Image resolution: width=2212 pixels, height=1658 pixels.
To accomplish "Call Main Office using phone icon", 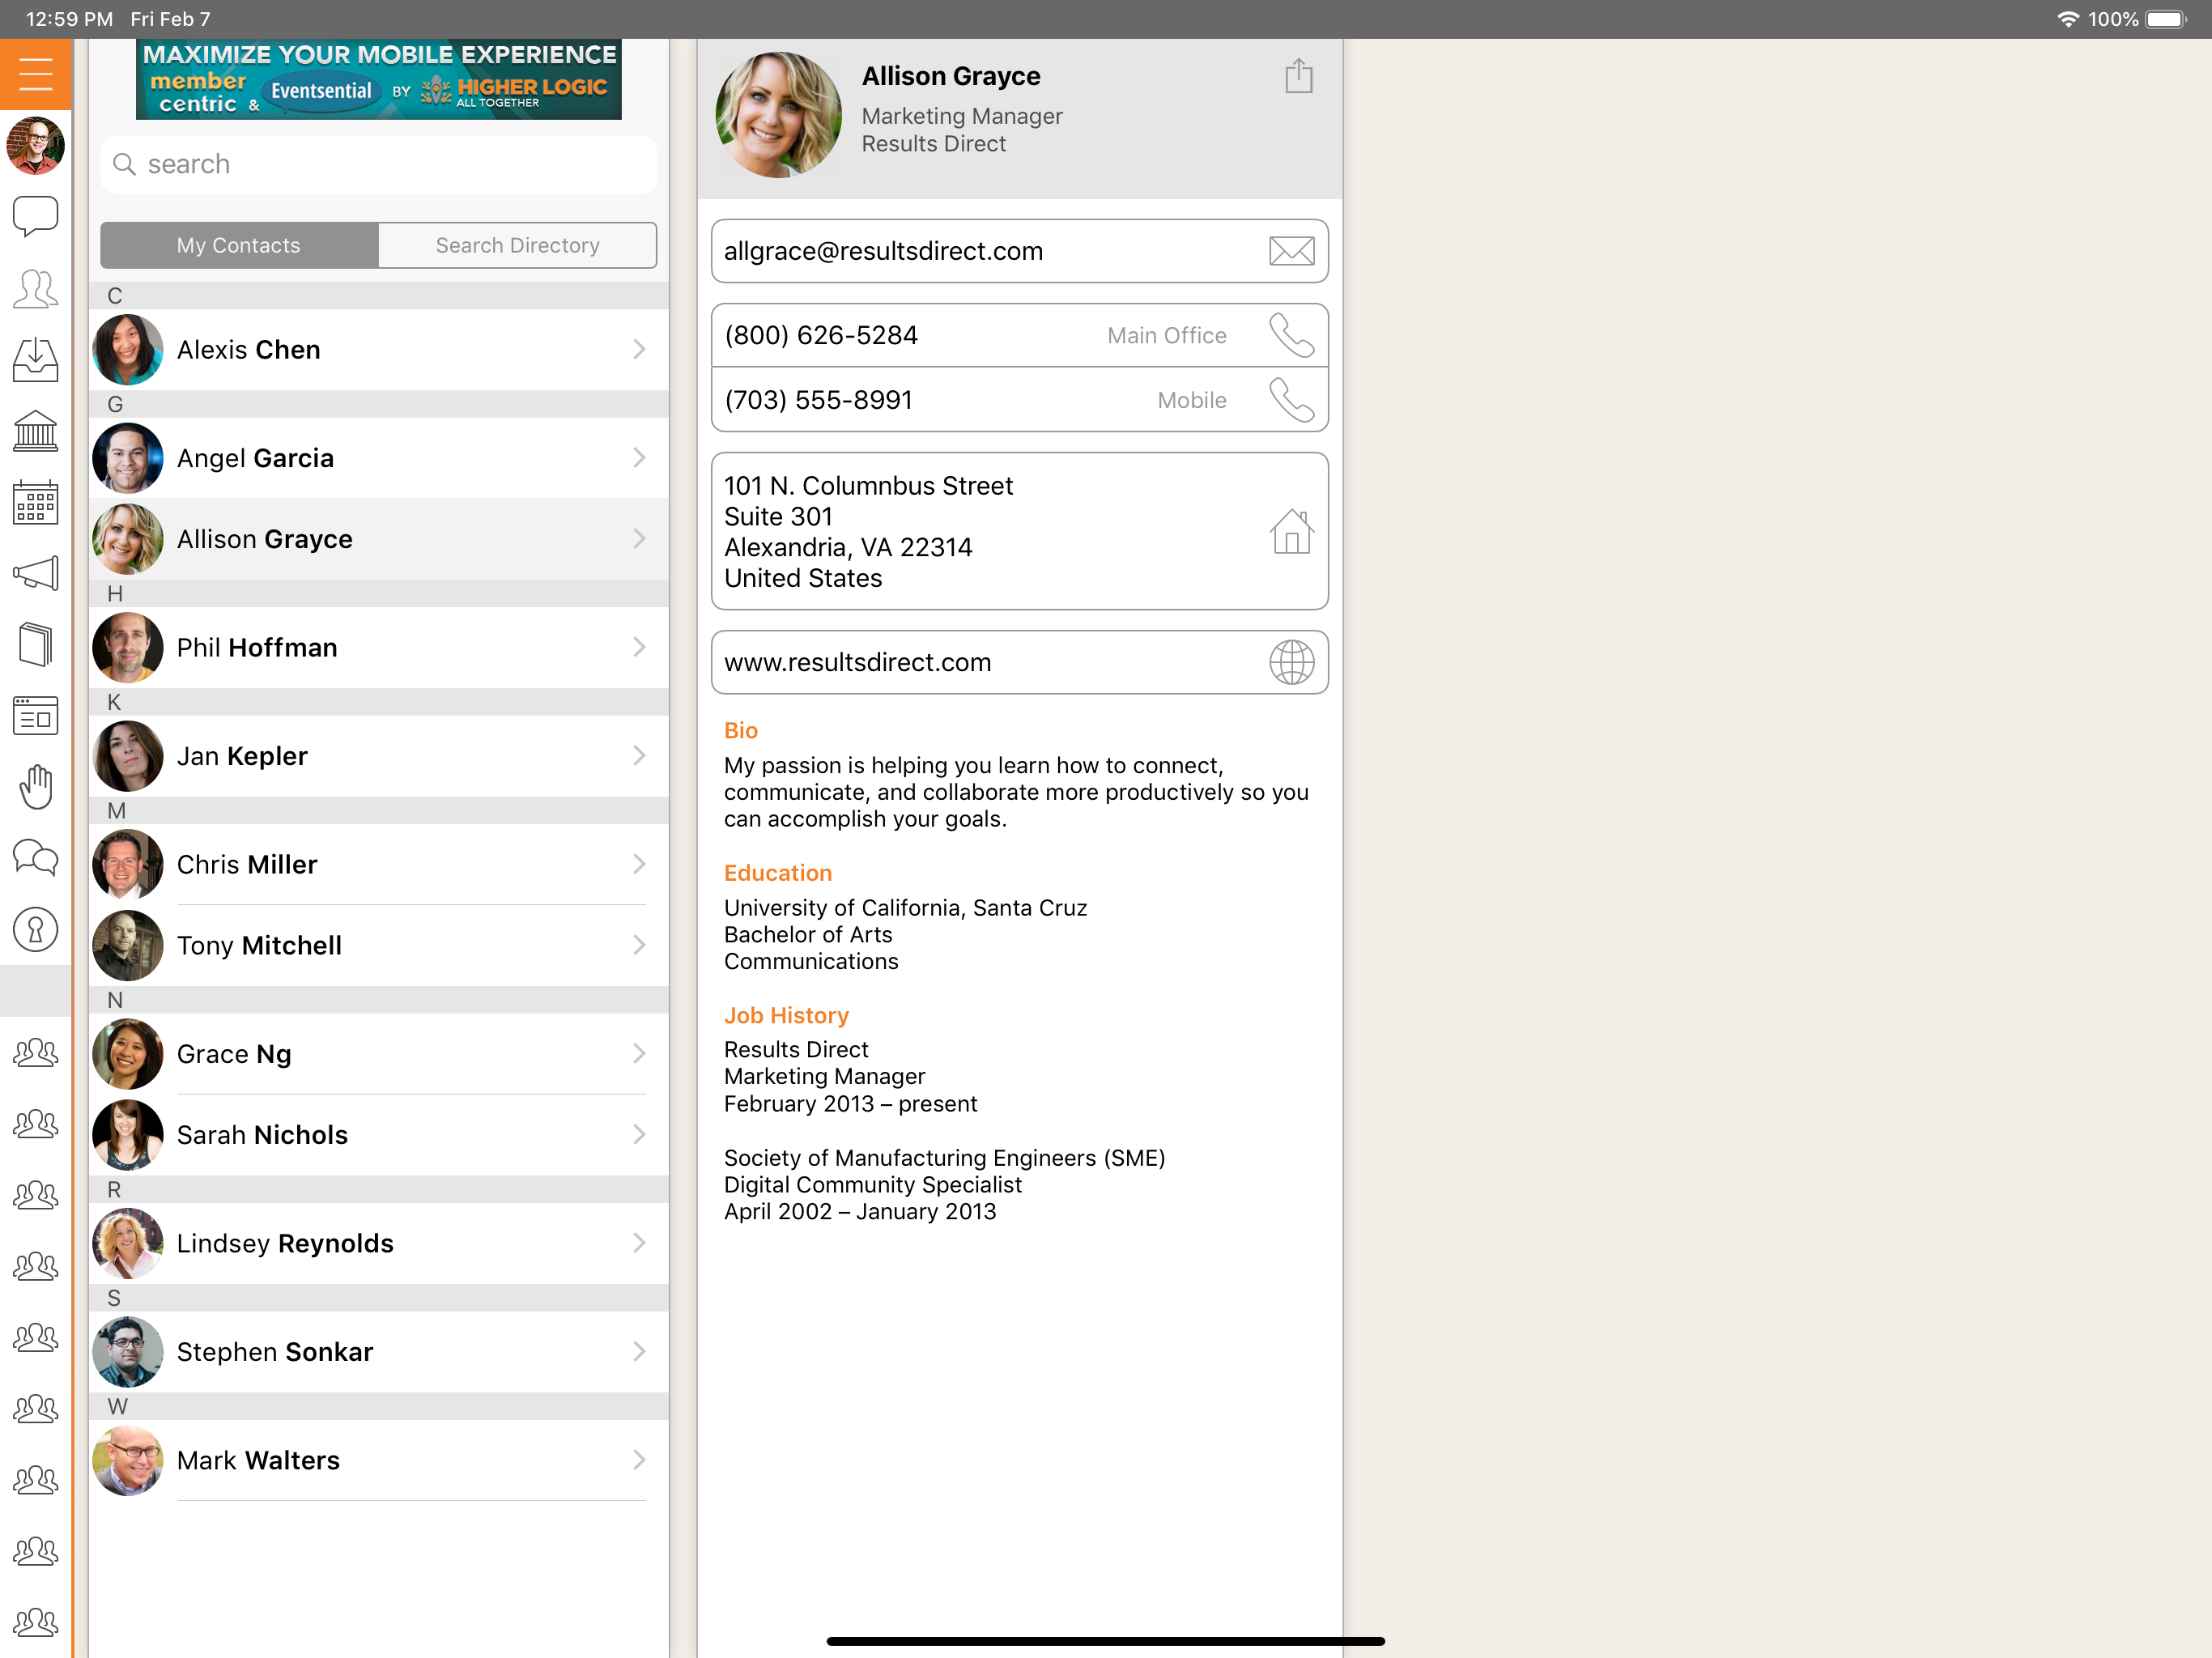I will tap(1291, 335).
